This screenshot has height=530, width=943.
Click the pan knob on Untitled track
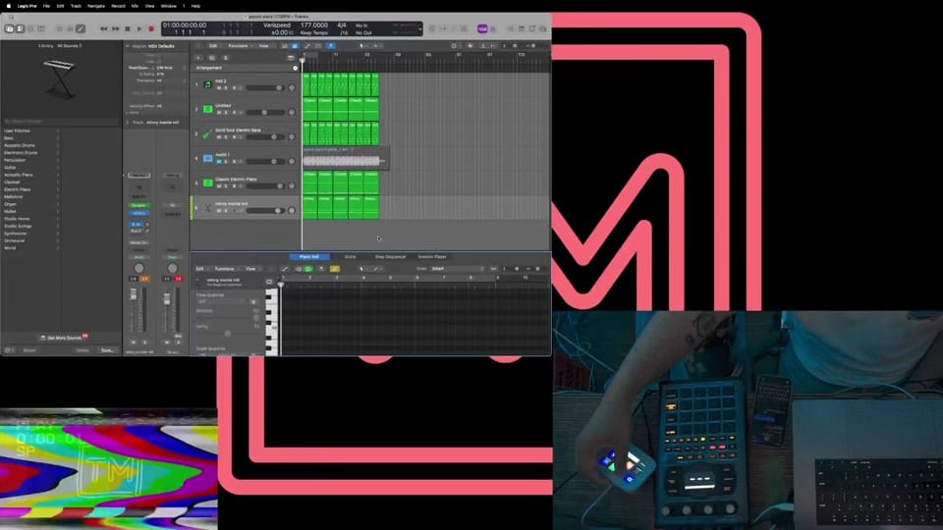point(292,112)
